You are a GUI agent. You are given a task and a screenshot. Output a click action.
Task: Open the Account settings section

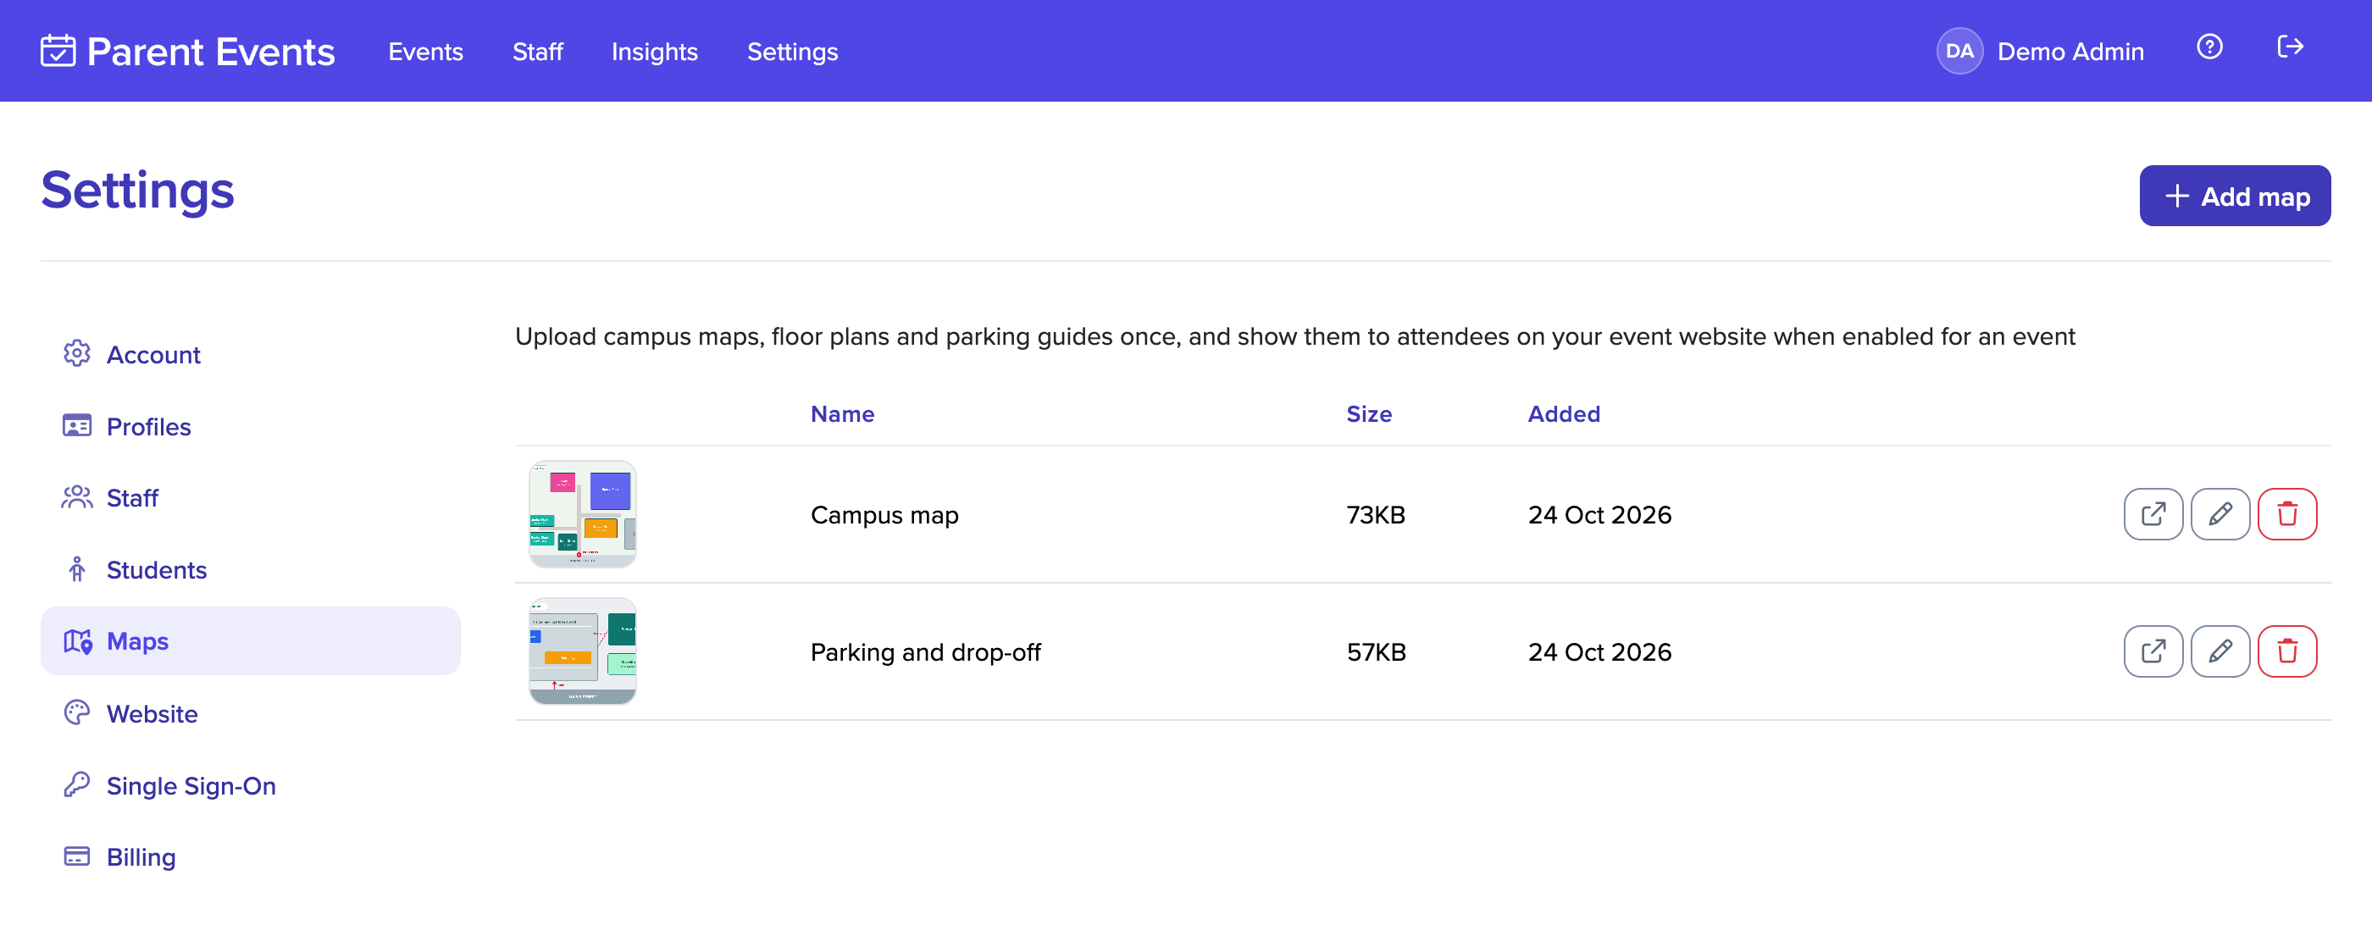(x=250, y=354)
